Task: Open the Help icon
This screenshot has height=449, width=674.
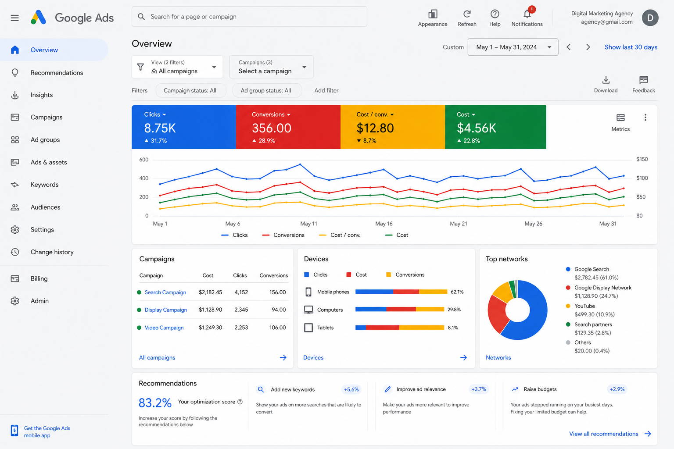Action: click(x=495, y=14)
